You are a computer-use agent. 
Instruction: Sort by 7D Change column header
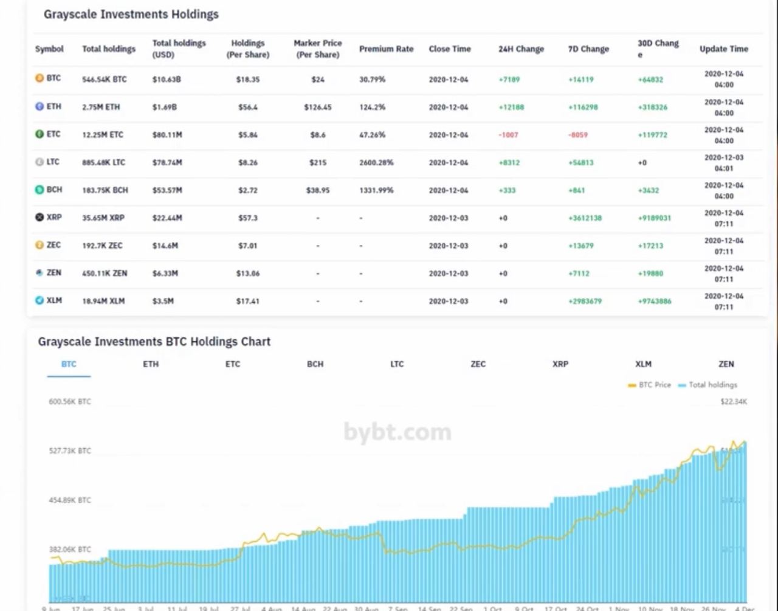coord(588,49)
